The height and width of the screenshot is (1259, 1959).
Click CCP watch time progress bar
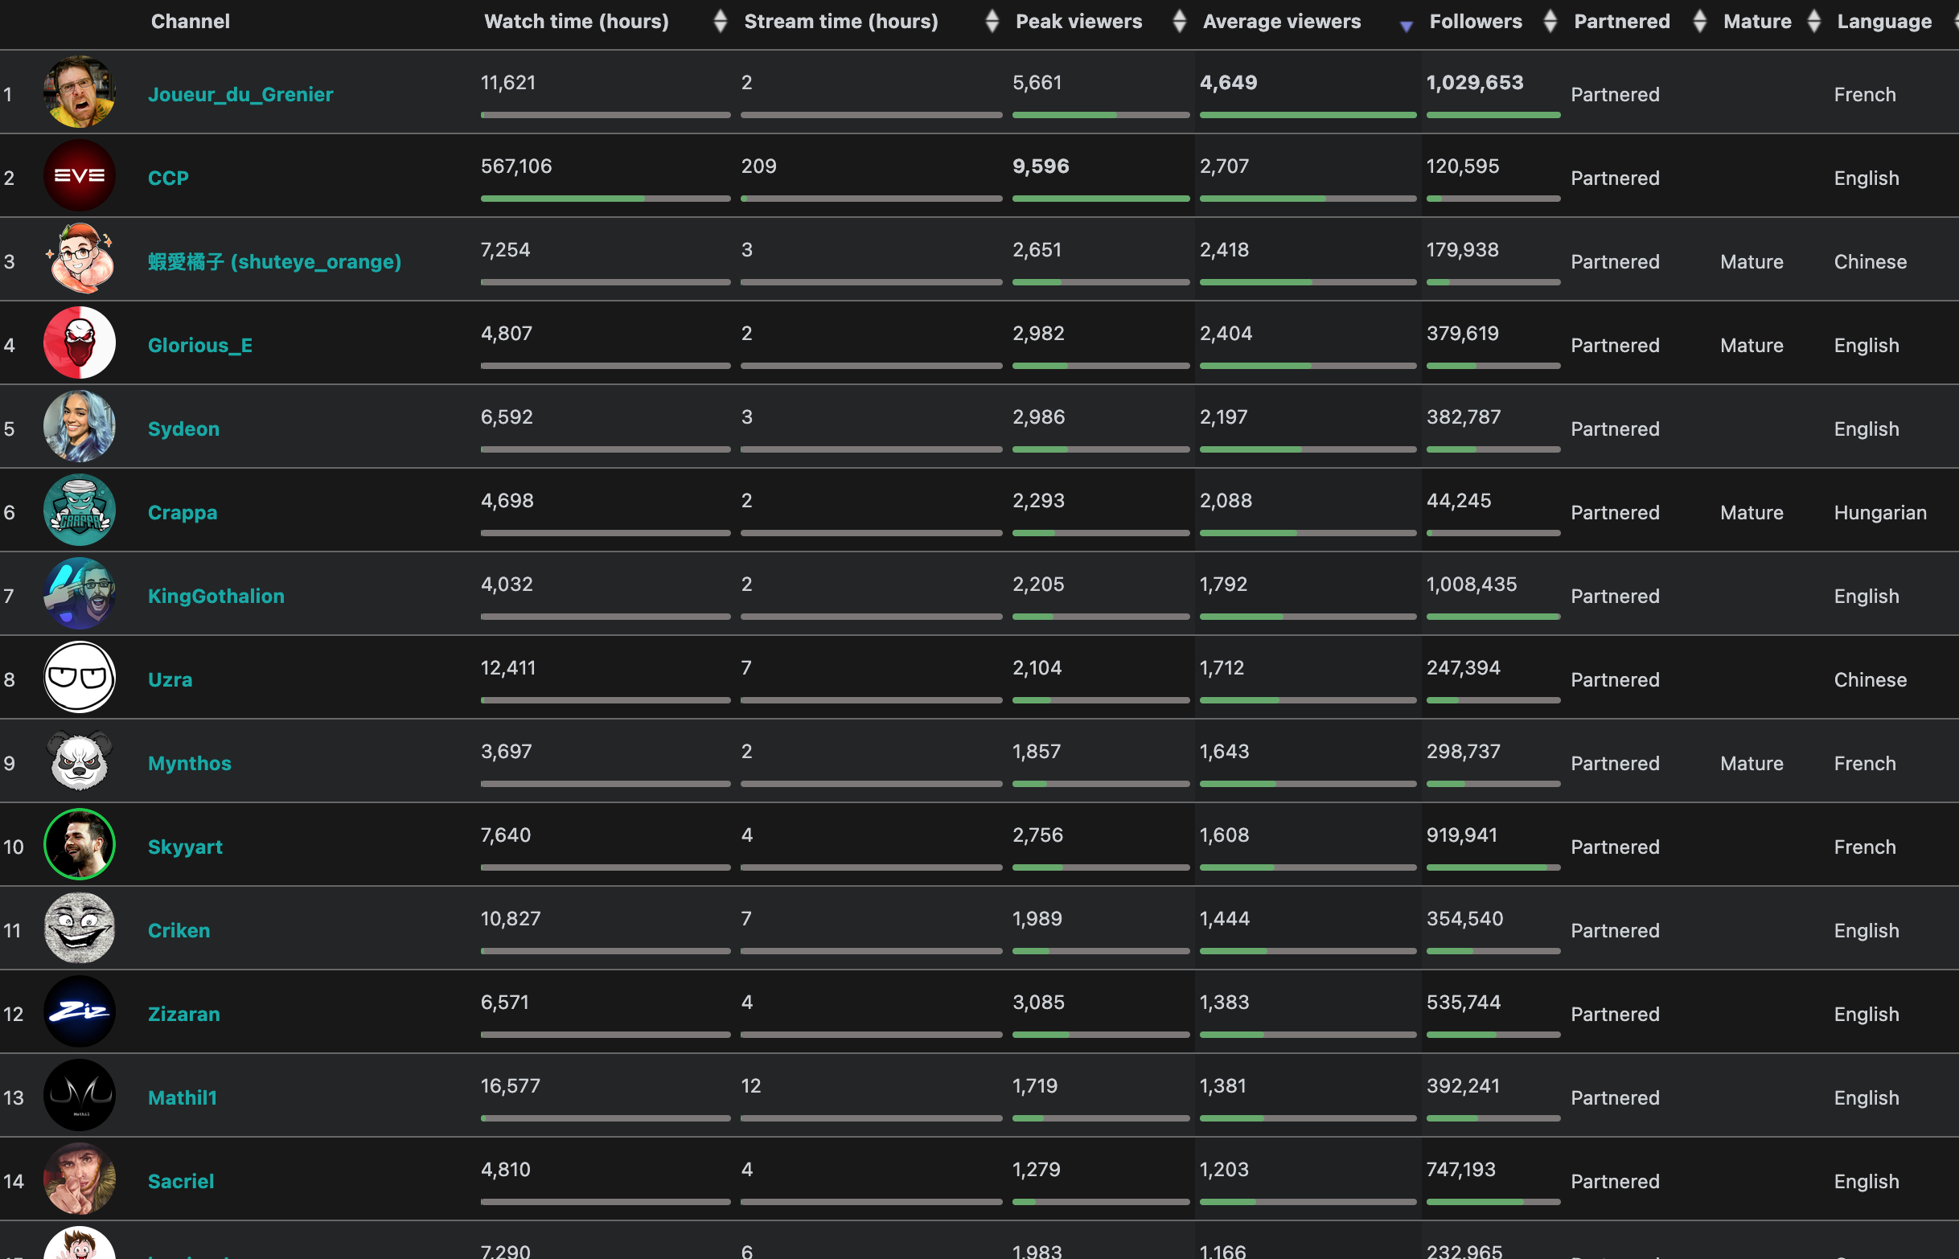pyautogui.click(x=605, y=199)
